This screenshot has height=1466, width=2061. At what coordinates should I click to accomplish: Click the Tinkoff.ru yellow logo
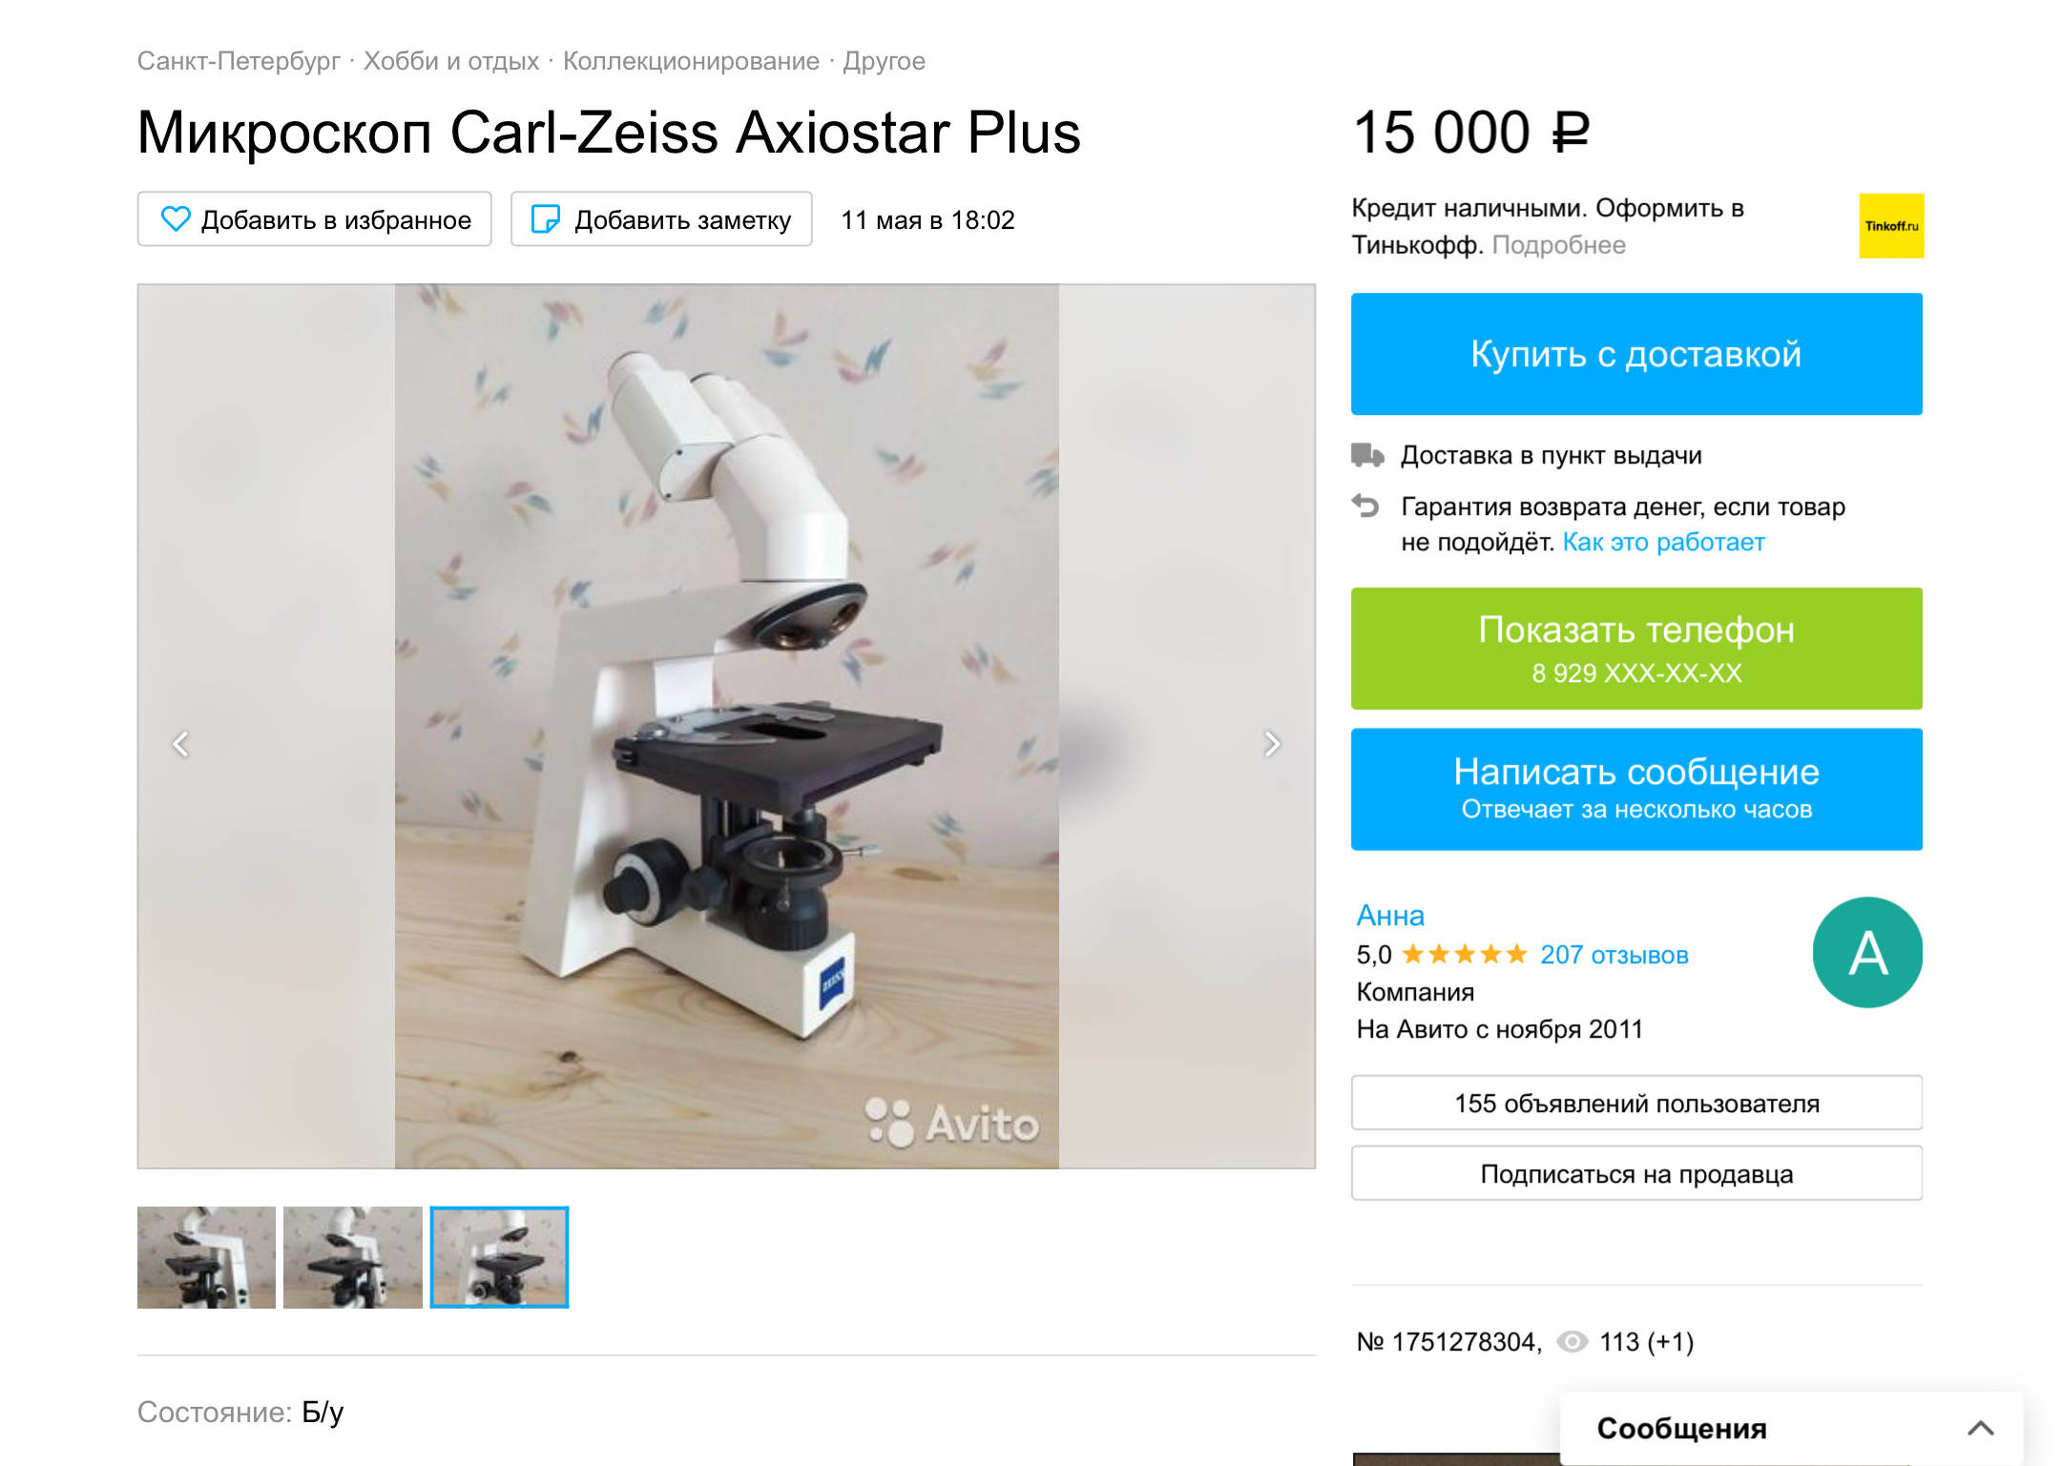click(1891, 226)
